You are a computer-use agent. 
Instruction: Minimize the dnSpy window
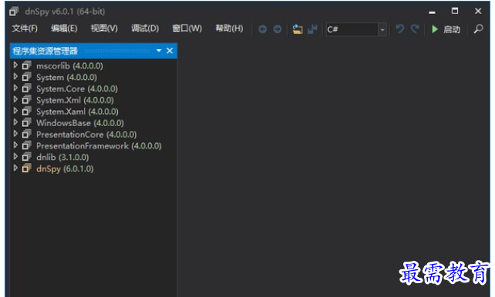433,12
